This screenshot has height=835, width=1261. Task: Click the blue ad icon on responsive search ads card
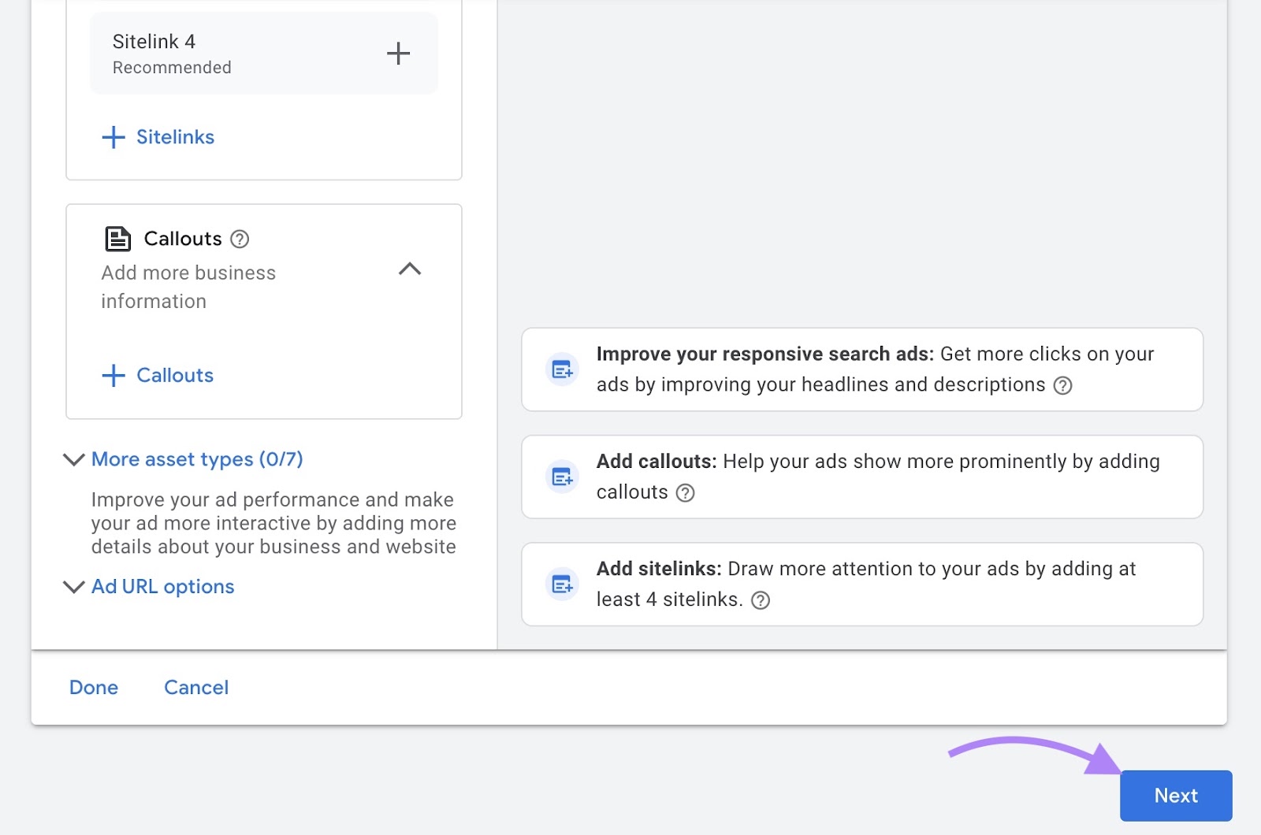coord(561,369)
